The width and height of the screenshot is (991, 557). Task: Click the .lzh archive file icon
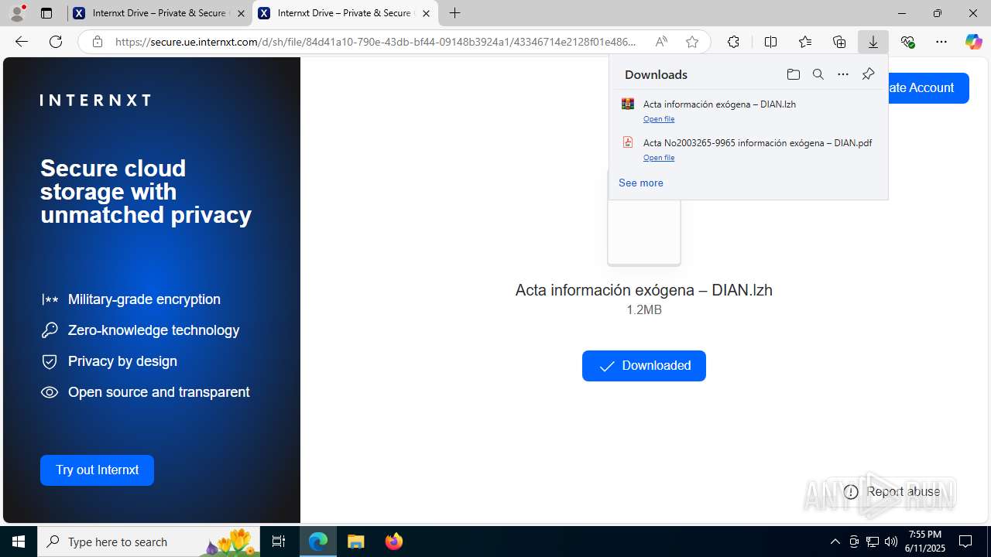(628, 104)
